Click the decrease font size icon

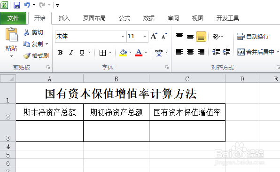(164, 36)
